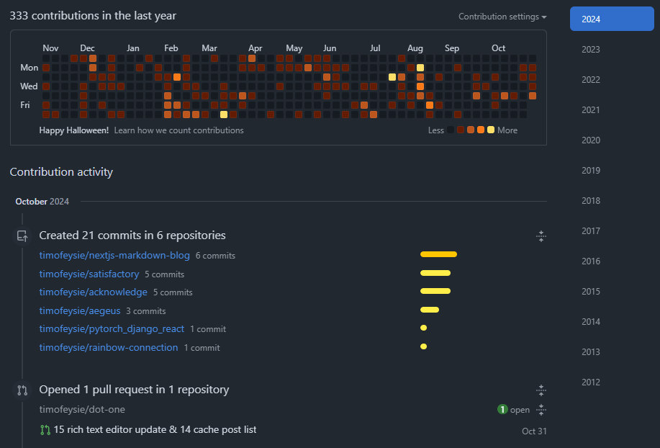Click the Contribution activity heading
Screen dimensions: 660x448
[x=61, y=172]
